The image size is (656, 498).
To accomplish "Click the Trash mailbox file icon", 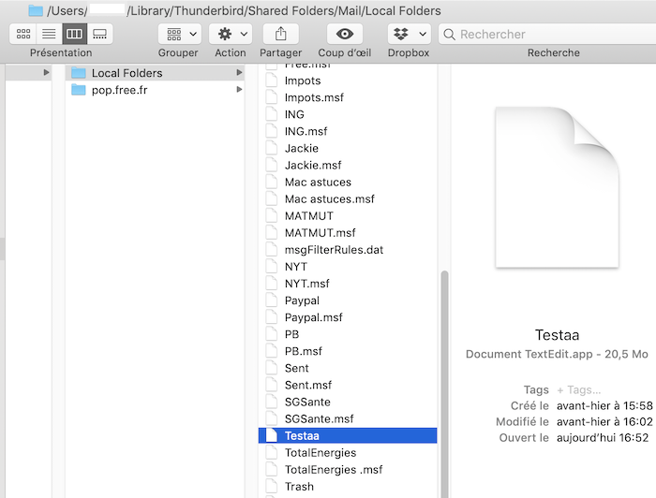I will pyautogui.click(x=272, y=486).
